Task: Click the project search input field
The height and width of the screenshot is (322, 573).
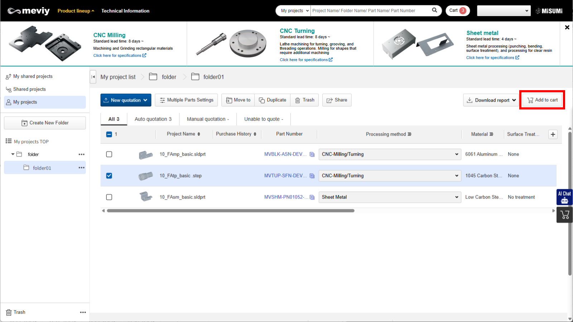Action: (370, 11)
